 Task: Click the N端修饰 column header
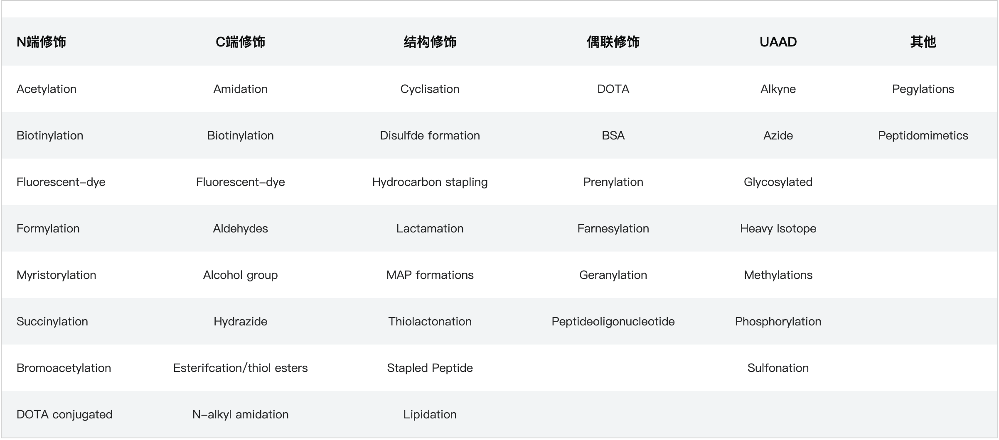(41, 42)
